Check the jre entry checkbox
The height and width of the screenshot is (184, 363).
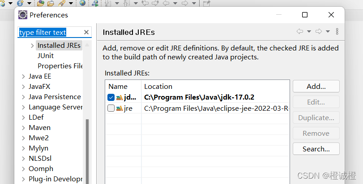[111, 108]
